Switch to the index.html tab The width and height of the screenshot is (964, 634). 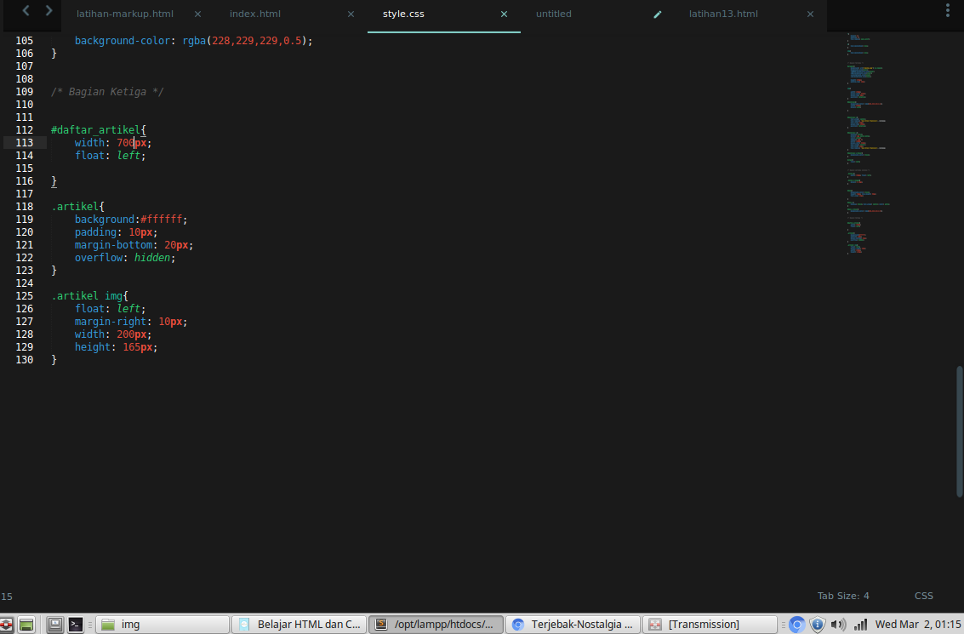pos(255,14)
